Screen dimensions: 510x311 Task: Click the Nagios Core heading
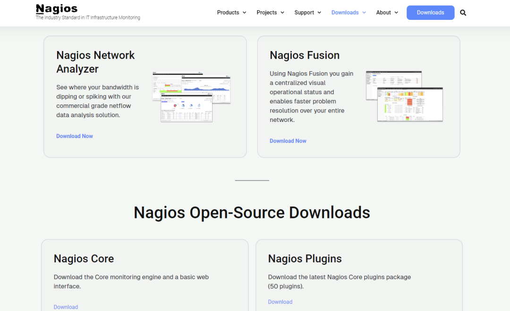[x=84, y=259]
